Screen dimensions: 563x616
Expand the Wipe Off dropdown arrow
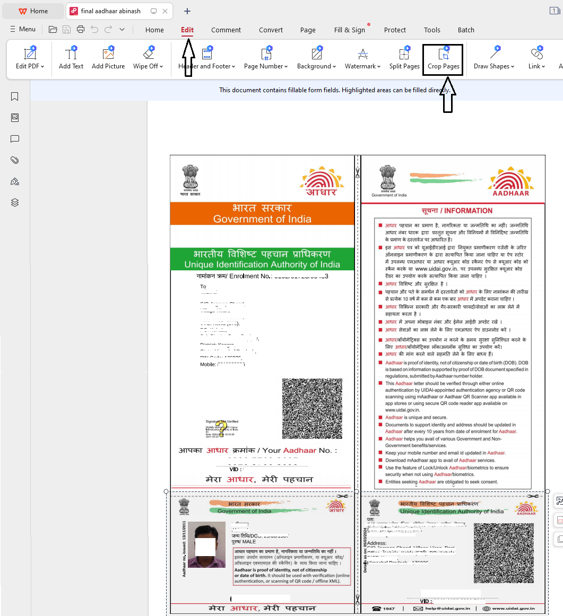[161, 67]
